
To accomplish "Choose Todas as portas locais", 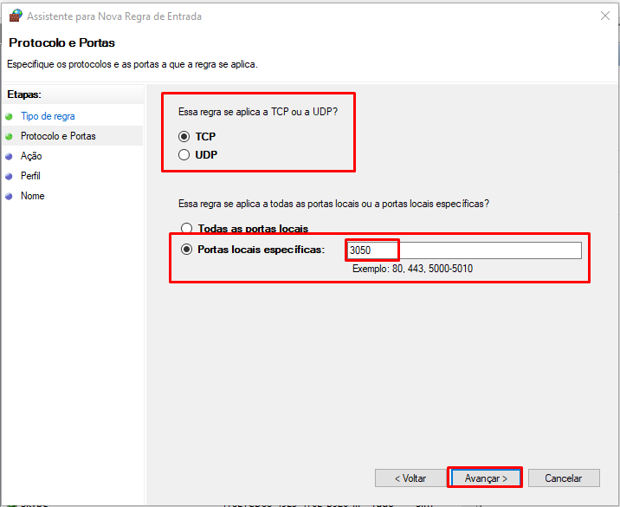I will coord(186,229).
